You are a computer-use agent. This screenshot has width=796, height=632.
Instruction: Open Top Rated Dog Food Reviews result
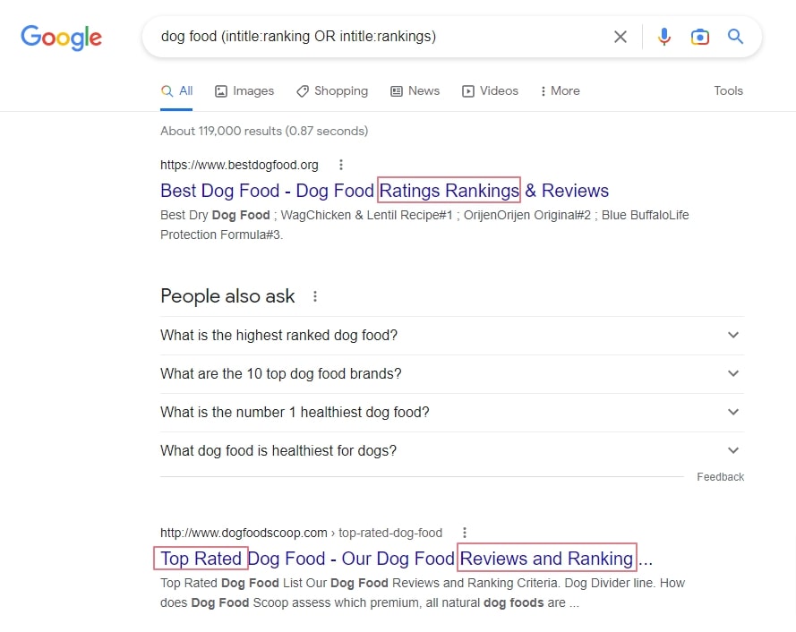[407, 559]
